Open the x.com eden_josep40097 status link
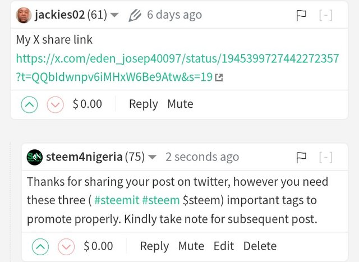Image resolution: width=359 pixels, height=262 pixels. (x=177, y=67)
